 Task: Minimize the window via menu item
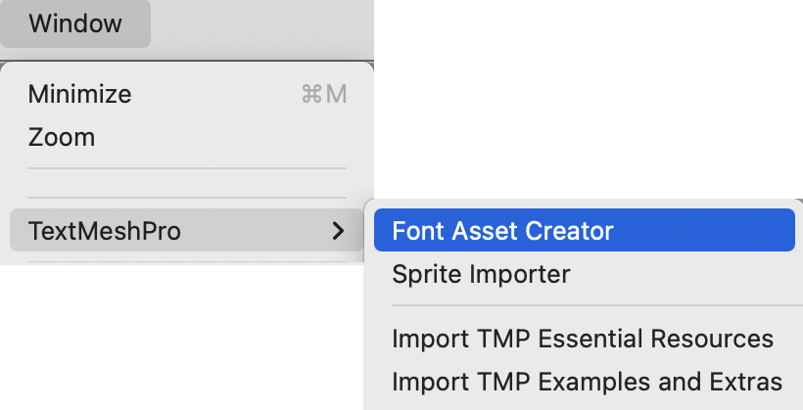[x=79, y=94]
